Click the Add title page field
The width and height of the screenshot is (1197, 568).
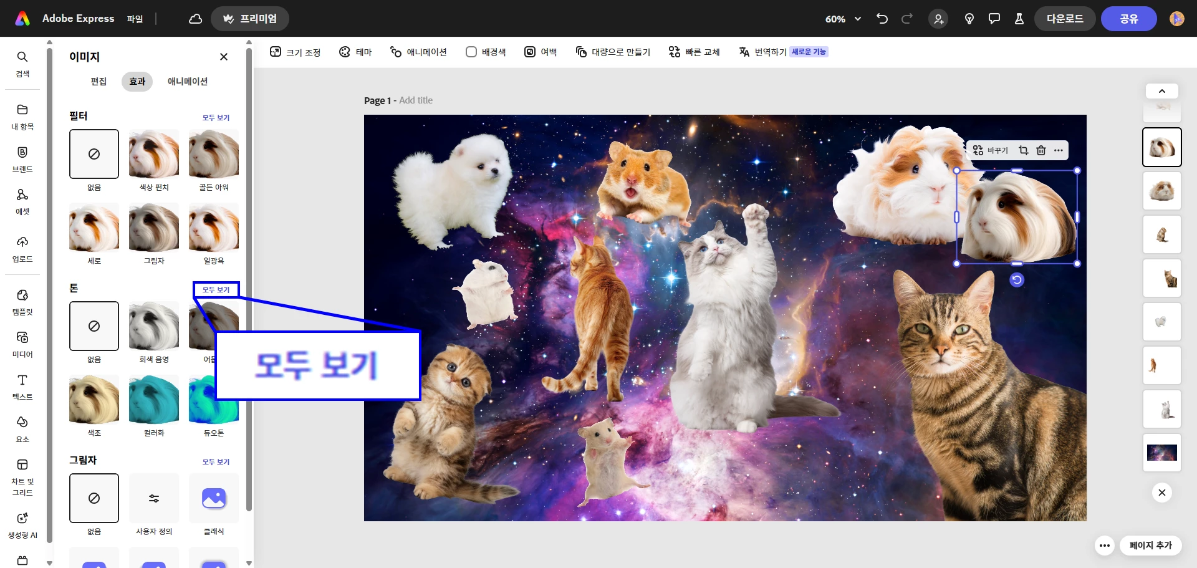(x=416, y=100)
